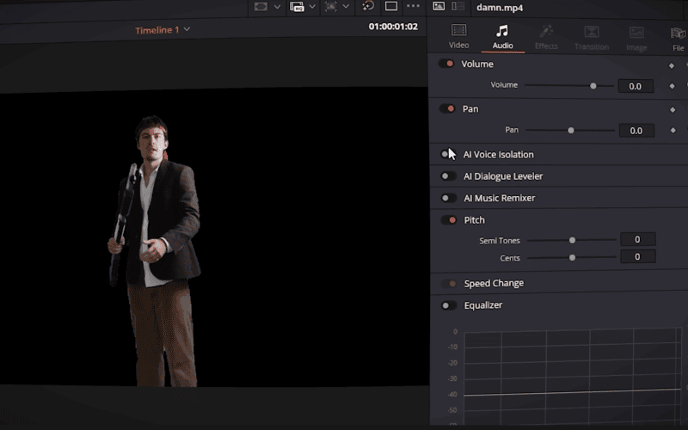The image size is (688, 430).
Task: Click the picture icon left of damn.mp4
Action: tap(439, 6)
